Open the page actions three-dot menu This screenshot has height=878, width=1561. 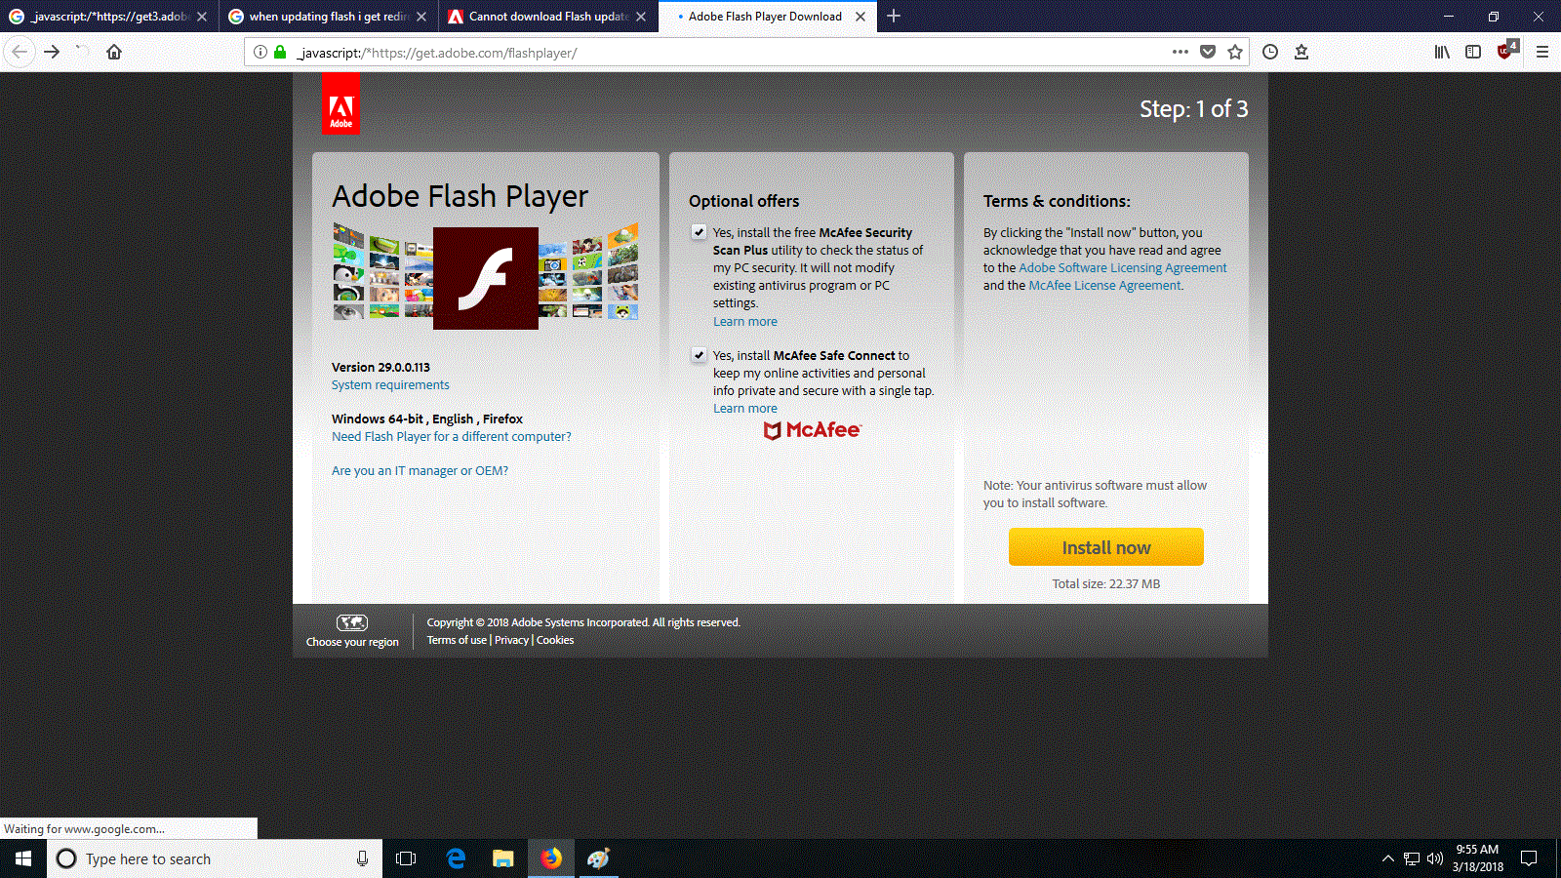1181,52
